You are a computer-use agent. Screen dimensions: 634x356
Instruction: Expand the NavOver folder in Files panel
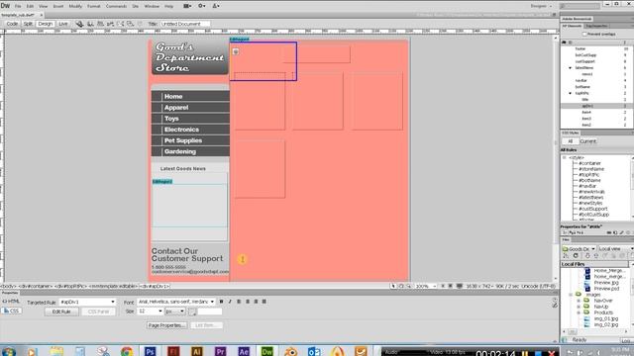click(579, 301)
